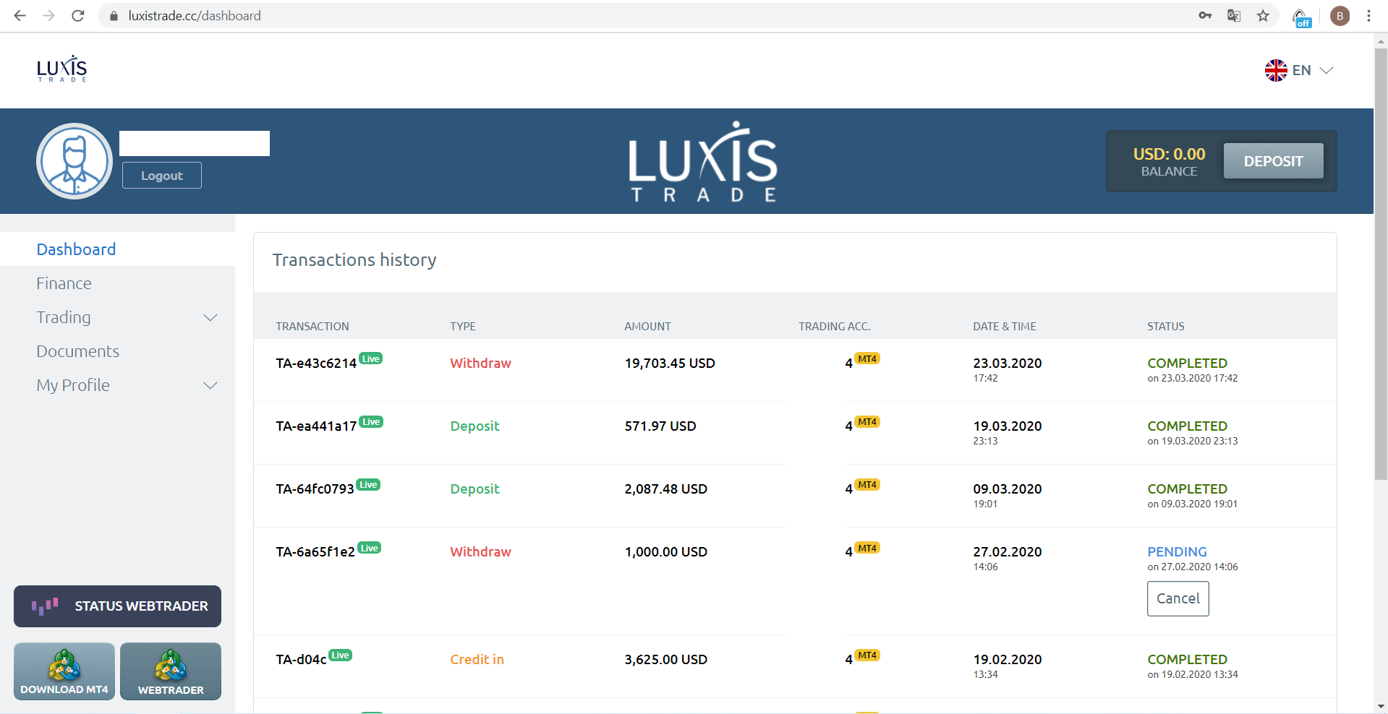Click the extension icon marked off
Image resolution: width=1388 pixels, height=714 pixels.
(1302, 17)
